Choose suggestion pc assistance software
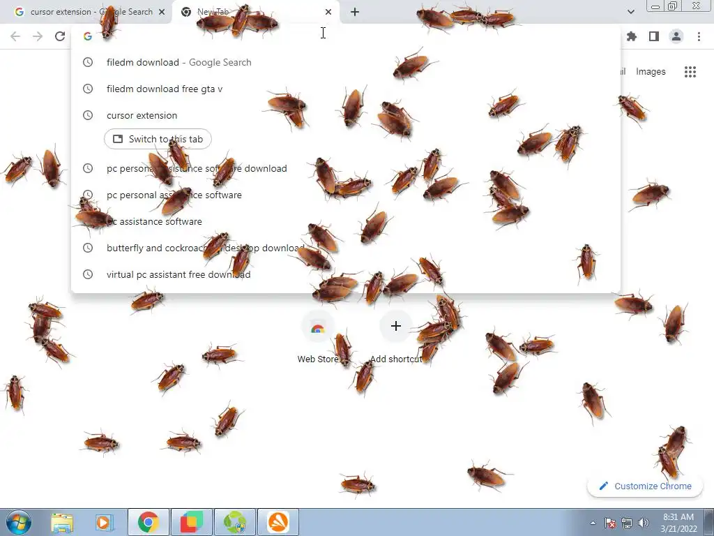 point(346,221)
